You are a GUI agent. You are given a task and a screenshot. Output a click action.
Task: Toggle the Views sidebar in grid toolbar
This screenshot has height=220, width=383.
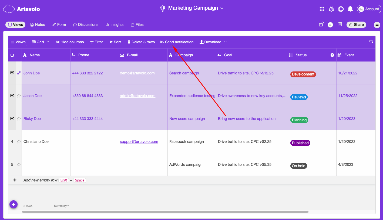[18, 42]
